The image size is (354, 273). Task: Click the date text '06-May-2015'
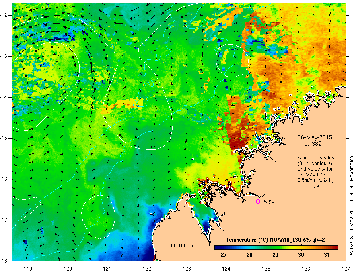(x=315, y=137)
